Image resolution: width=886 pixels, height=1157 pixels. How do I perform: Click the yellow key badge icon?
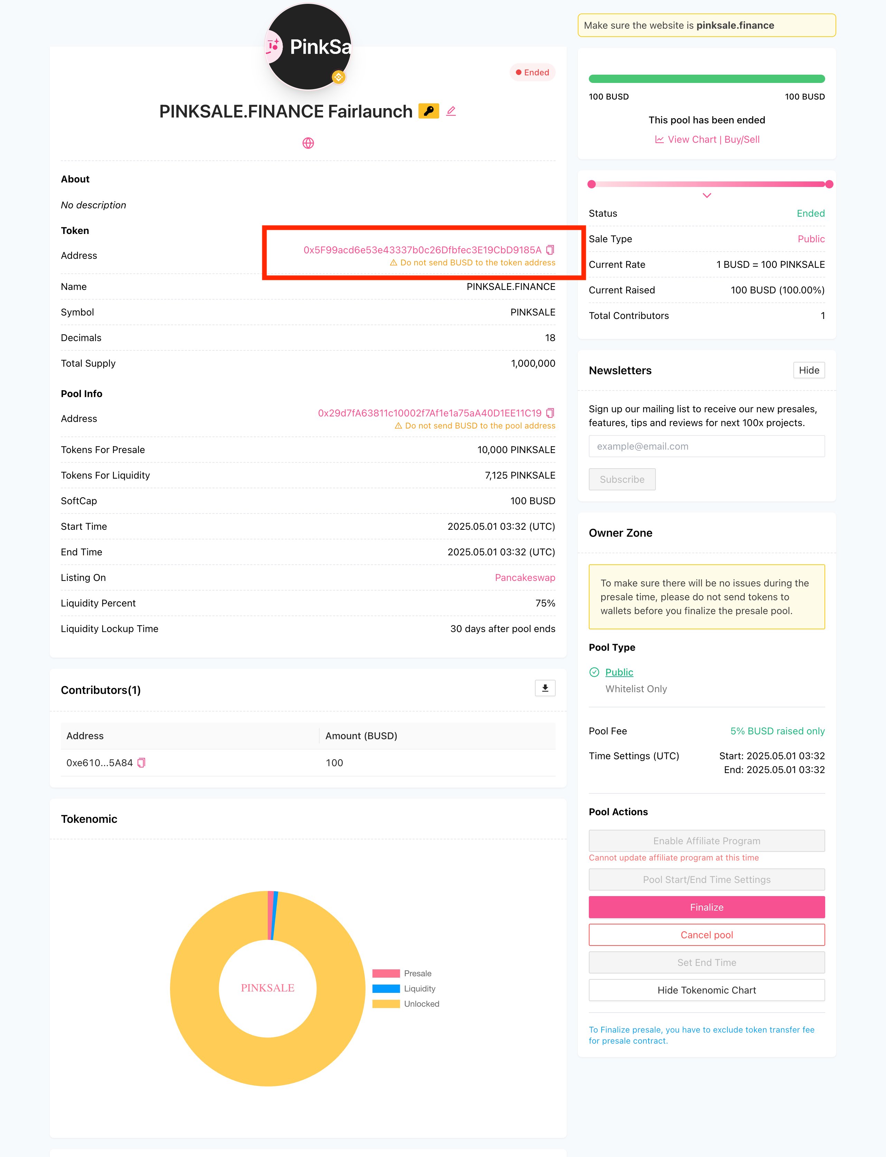pos(429,111)
